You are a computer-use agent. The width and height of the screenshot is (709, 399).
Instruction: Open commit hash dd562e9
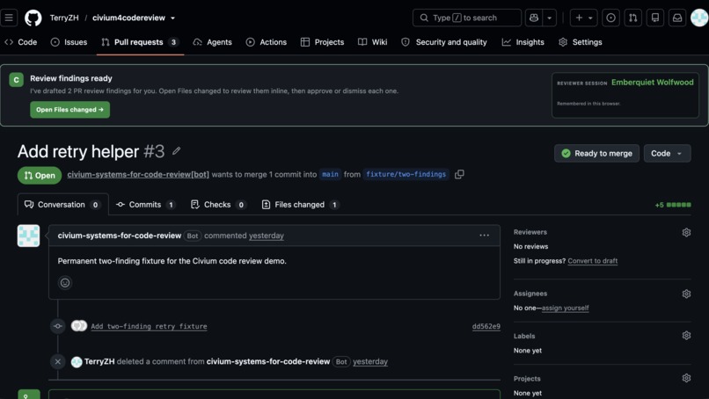(486, 326)
